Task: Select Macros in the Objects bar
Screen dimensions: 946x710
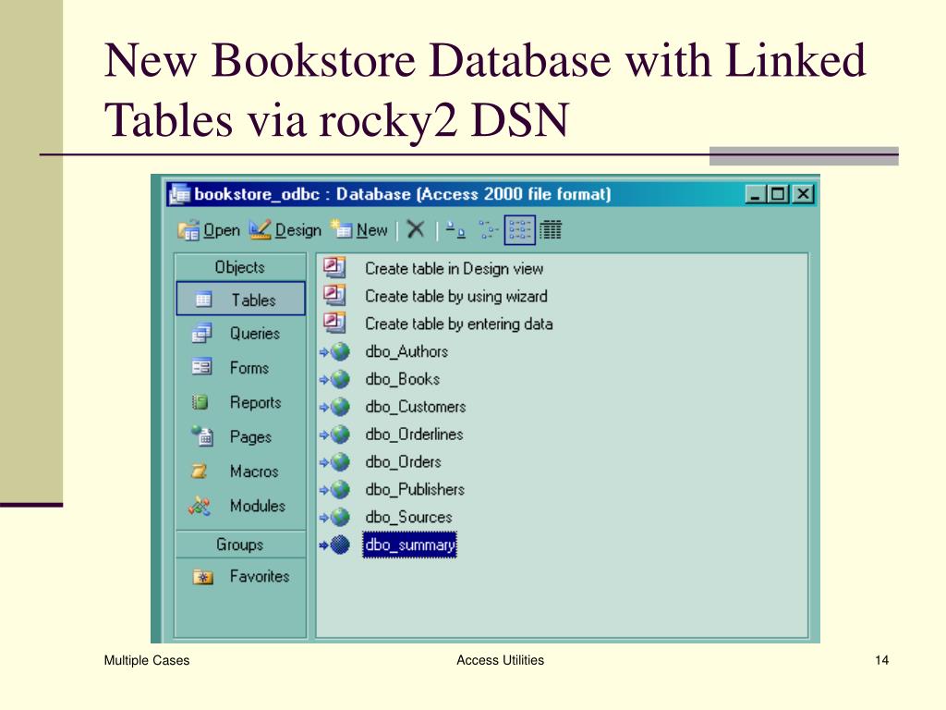Action: coord(241,471)
